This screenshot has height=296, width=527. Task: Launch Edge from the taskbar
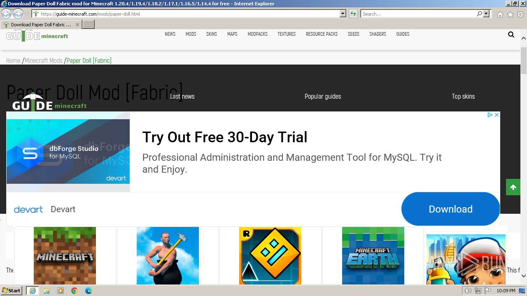(89, 291)
